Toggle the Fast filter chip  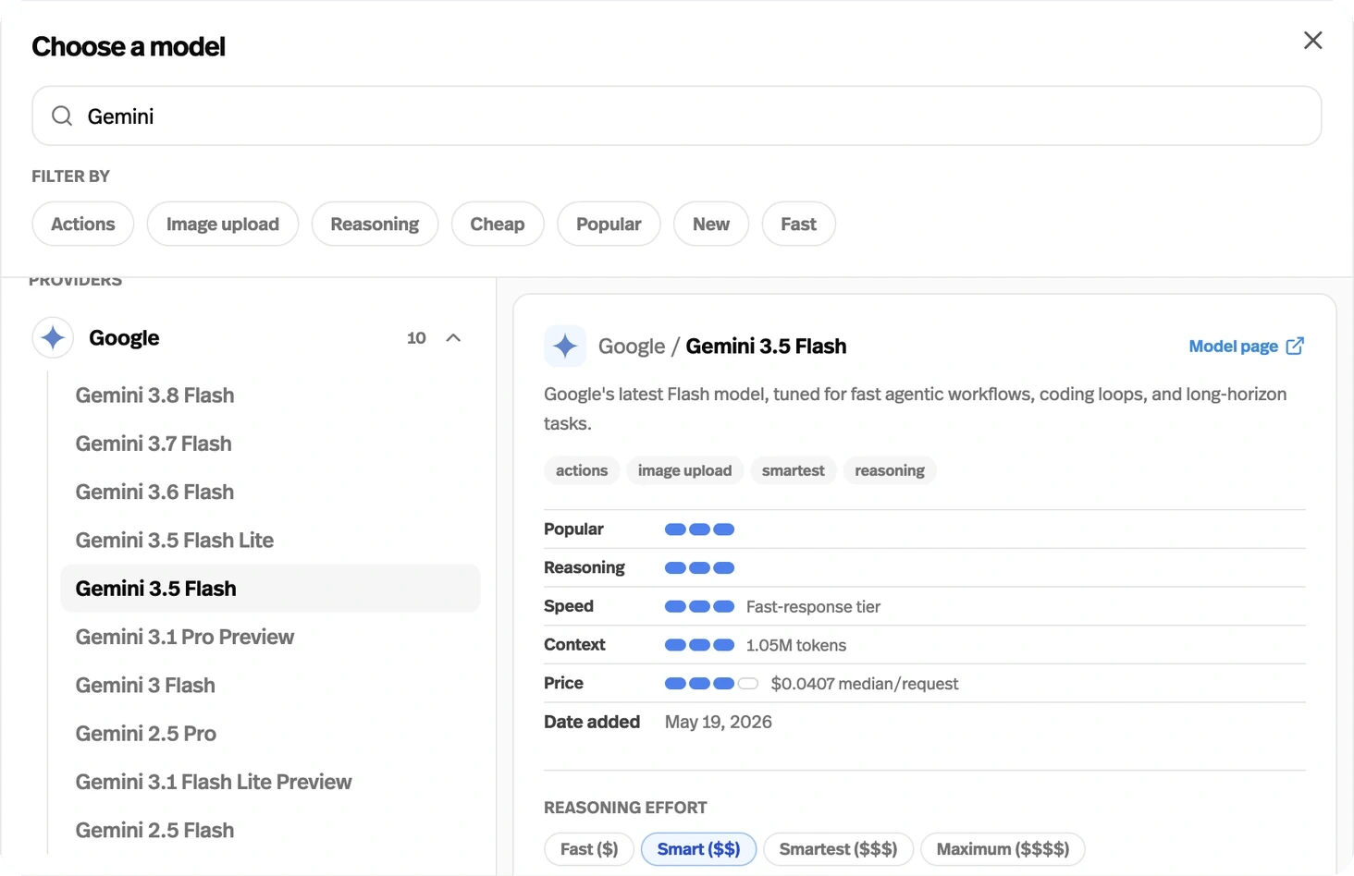pos(799,224)
